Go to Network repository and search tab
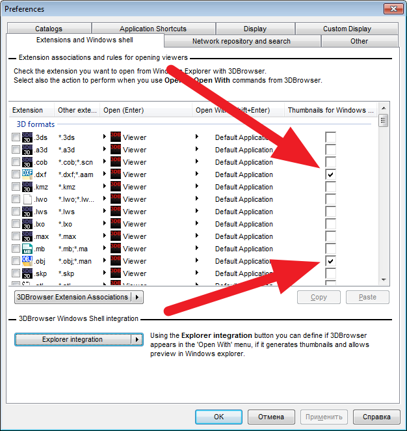The image size is (407, 431). [x=241, y=41]
